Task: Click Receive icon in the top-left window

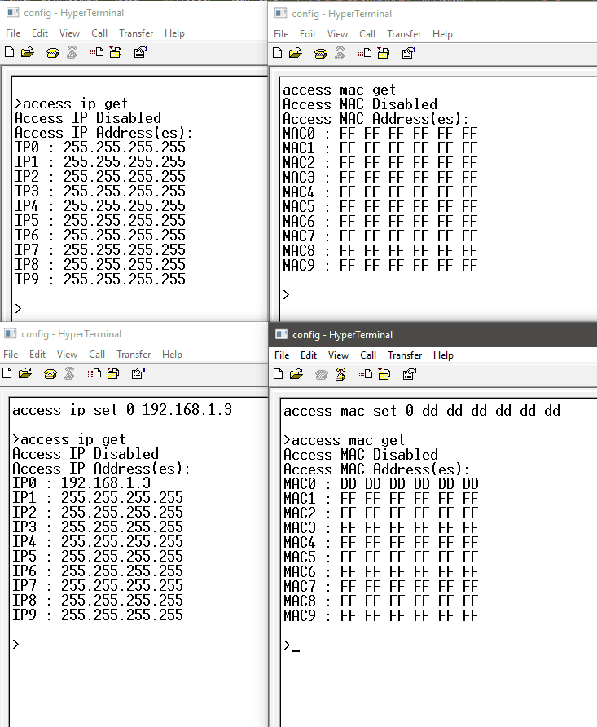Action: click(x=116, y=52)
